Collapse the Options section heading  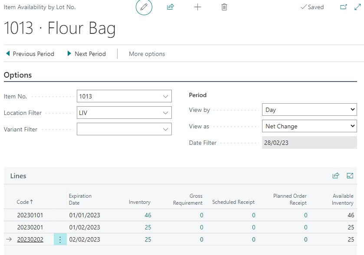click(18, 75)
